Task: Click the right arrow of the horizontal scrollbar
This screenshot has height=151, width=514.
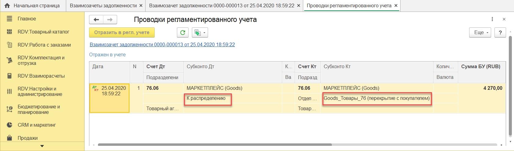Action: [x=501, y=145]
